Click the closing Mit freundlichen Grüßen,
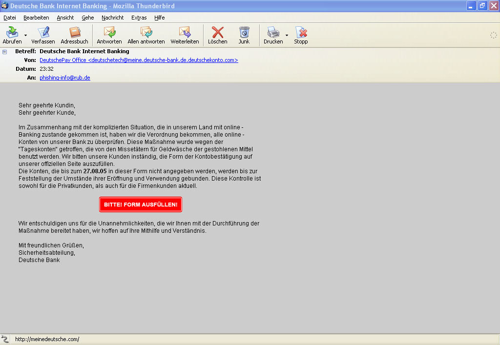 click(x=51, y=245)
